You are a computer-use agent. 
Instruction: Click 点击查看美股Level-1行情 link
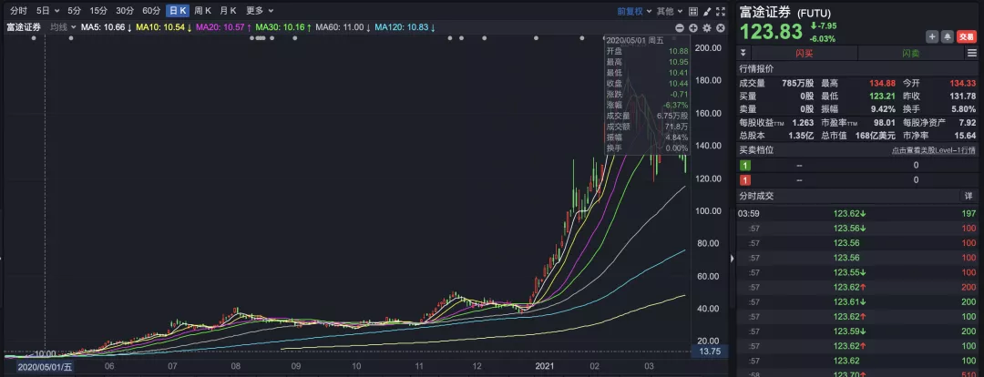[934, 150]
